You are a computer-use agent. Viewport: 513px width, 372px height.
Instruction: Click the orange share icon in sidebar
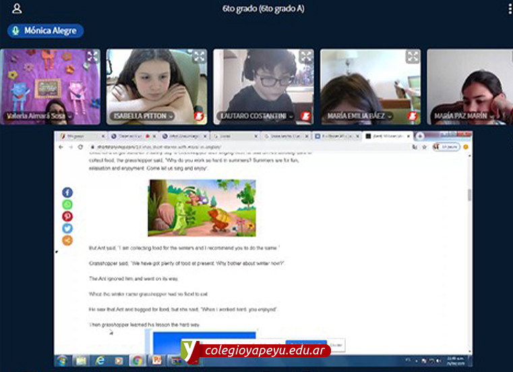pos(67,240)
